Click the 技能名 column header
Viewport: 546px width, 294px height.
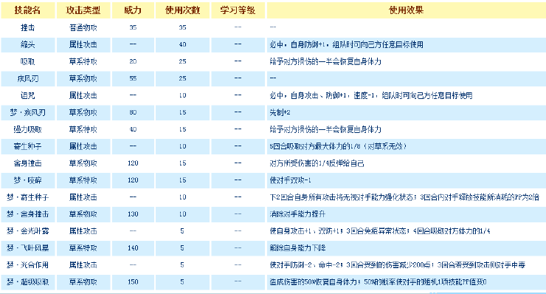(28, 10)
